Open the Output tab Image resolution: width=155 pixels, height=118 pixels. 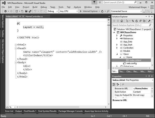(19, 111)
